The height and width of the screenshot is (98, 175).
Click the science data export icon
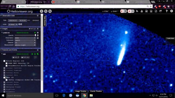[156, 11]
